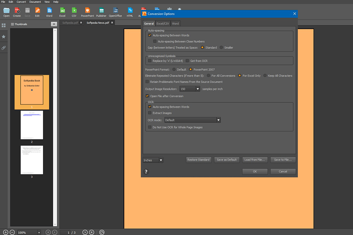
Task: Click the help question mark icon
Action: [146, 171]
